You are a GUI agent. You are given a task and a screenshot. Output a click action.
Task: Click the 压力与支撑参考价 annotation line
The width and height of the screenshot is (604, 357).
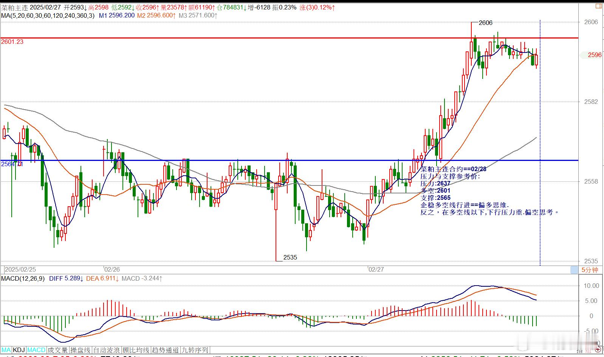(x=450, y=176)
